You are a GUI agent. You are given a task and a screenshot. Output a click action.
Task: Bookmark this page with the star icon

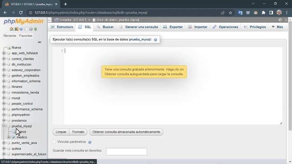click(230, 13)
